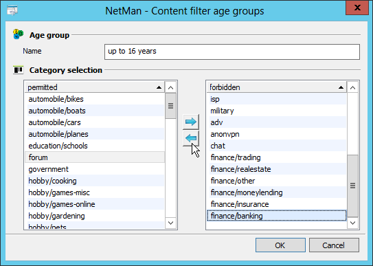Select automobile/cars in permitted list
The height and width of the screenshot is (266, 373).
point(95,122)
